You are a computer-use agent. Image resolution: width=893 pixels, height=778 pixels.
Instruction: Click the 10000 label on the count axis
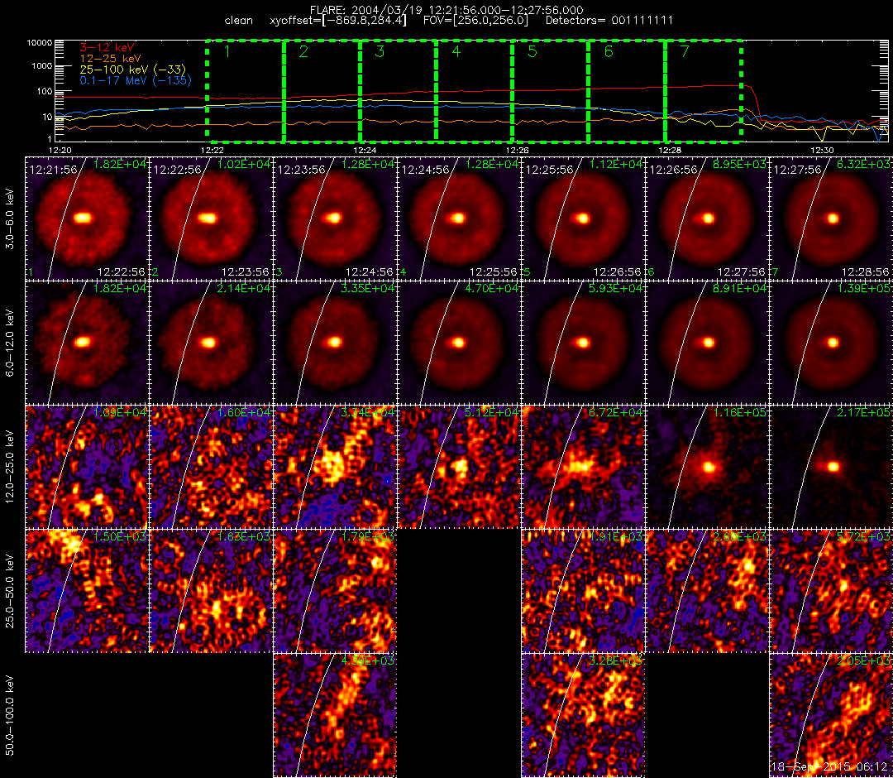coord(39,43)
